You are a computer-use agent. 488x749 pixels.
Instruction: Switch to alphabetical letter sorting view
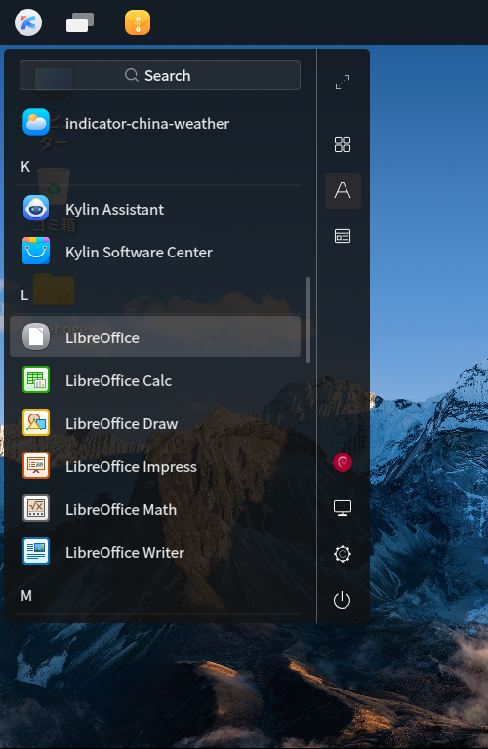click(x=343, y=190)
